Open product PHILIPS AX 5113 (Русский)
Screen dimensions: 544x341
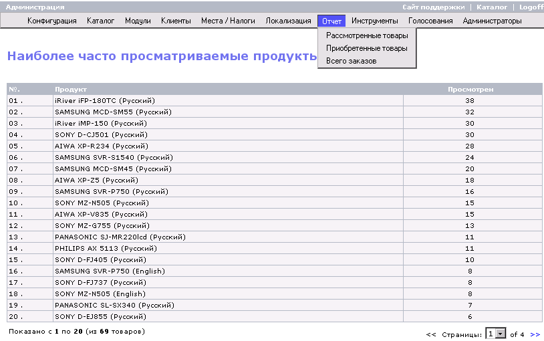(106, 248)
